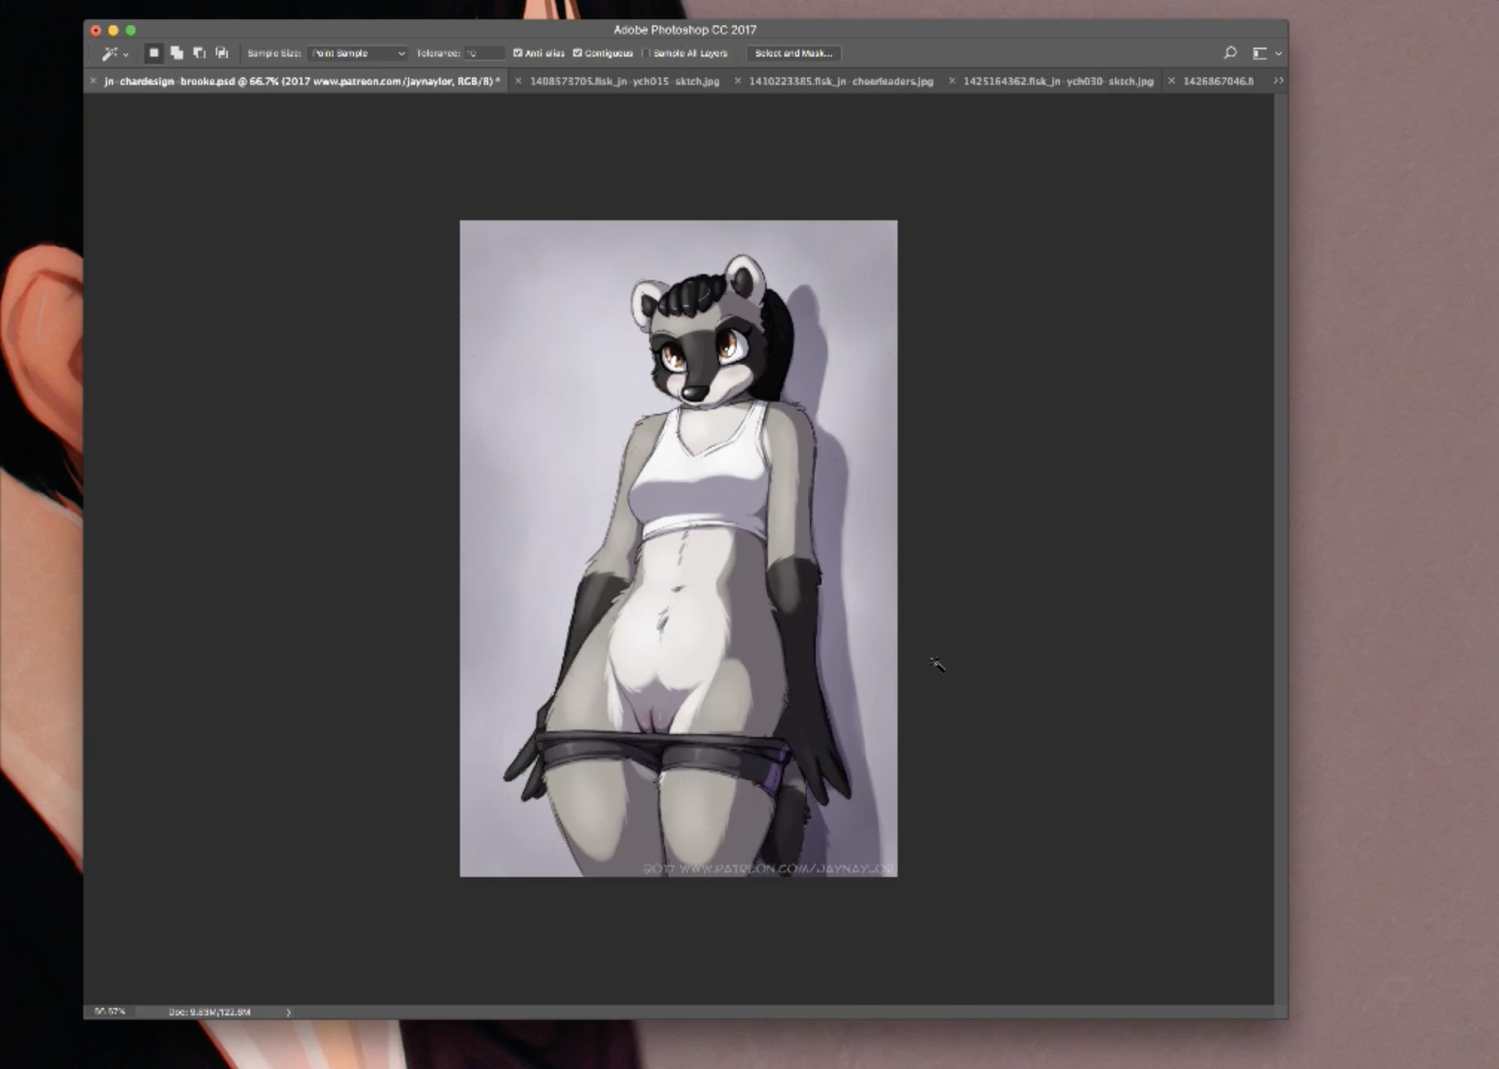The height and width of the screenshot is (1069, 1499).
Task: Close the jn-chardesign-brooke.psd tab
Action: (93, 80)
